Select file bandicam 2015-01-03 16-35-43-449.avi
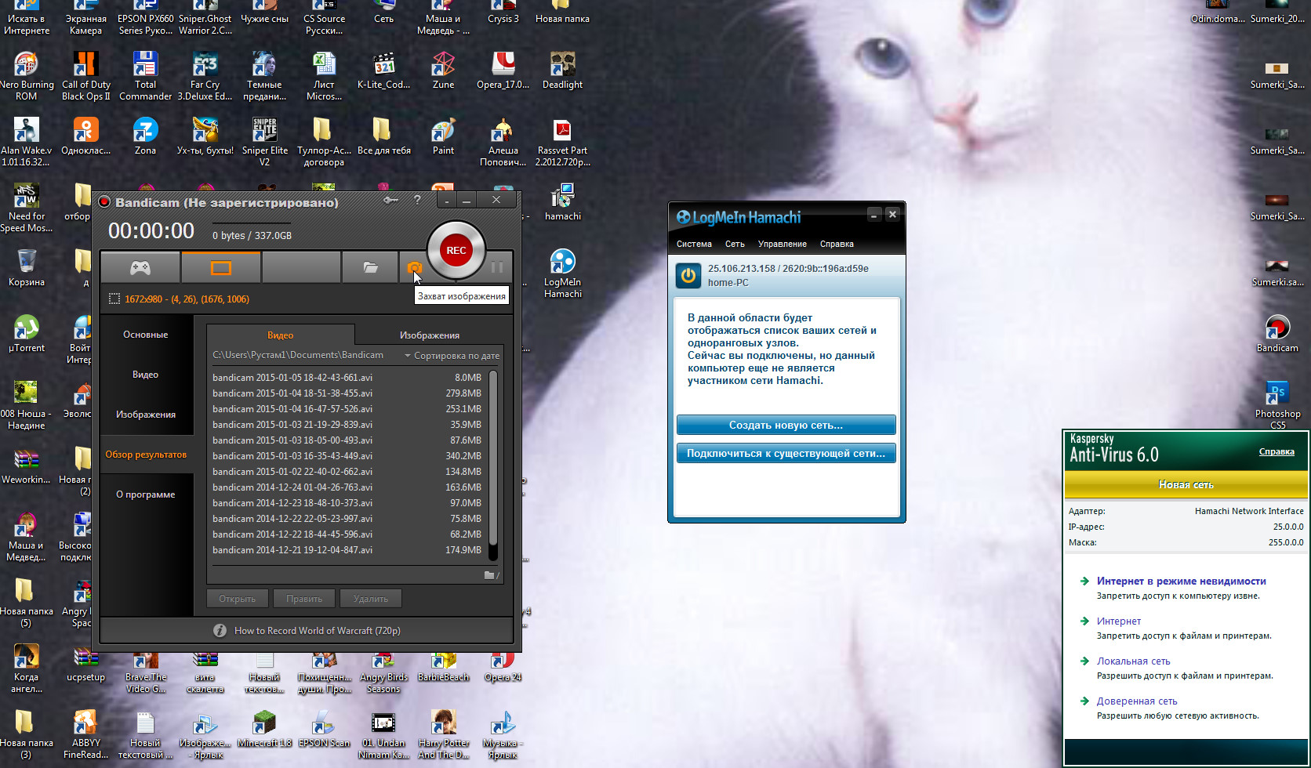Image resolution: width=1311 pixels, height=768 pixels. click(x=347, y=456)
